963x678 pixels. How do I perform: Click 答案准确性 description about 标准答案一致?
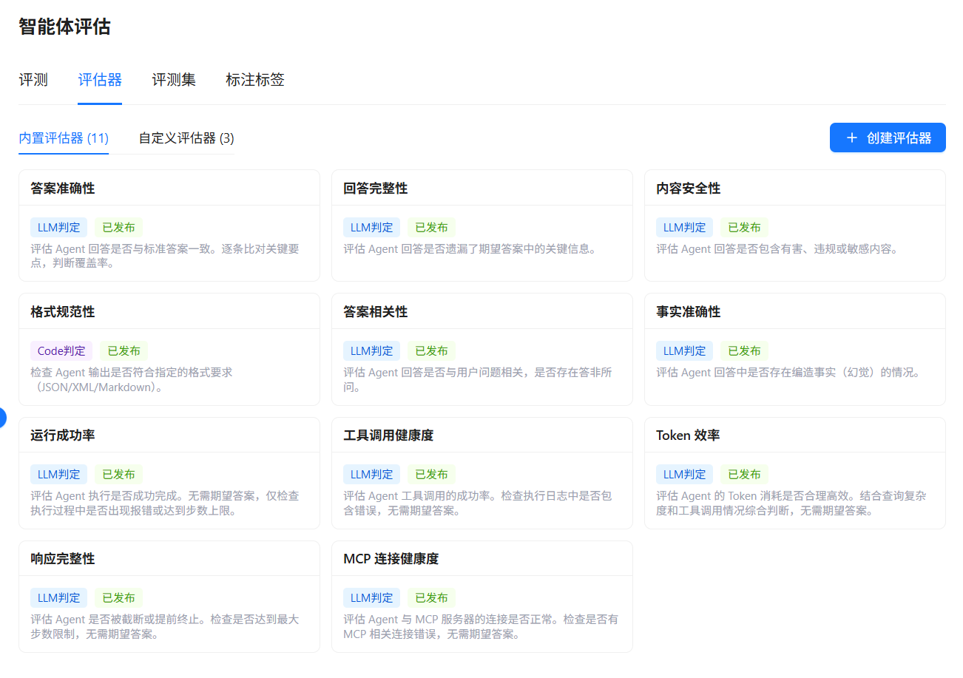(x=165, y=256)
